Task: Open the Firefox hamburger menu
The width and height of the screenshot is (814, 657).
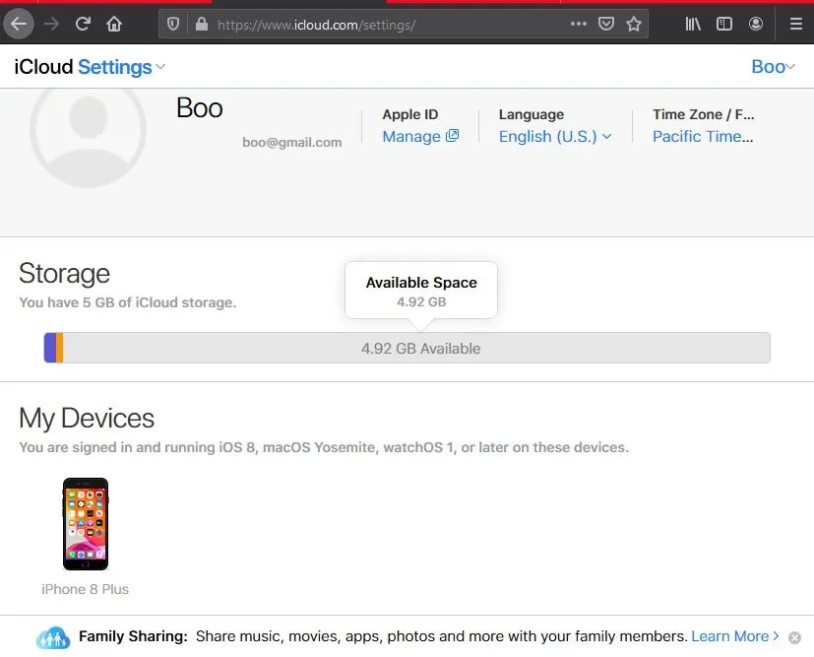Action: coord(795,24)
